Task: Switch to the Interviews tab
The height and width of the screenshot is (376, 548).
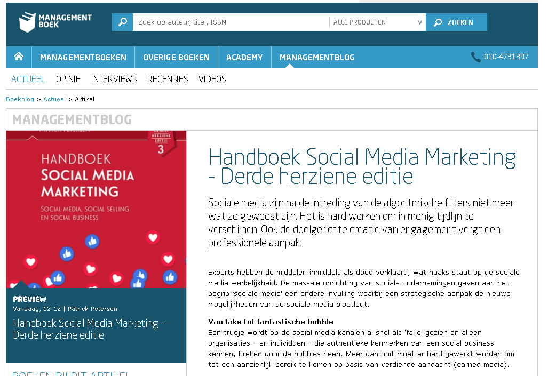Action: coord(114,79)
